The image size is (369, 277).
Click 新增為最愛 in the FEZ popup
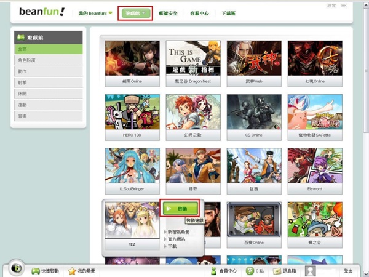(178, 232)
